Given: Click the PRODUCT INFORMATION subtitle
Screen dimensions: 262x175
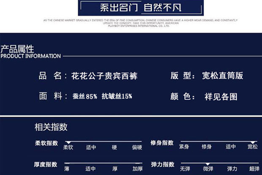Looking at the screenshot, I should tap(30, 56).
